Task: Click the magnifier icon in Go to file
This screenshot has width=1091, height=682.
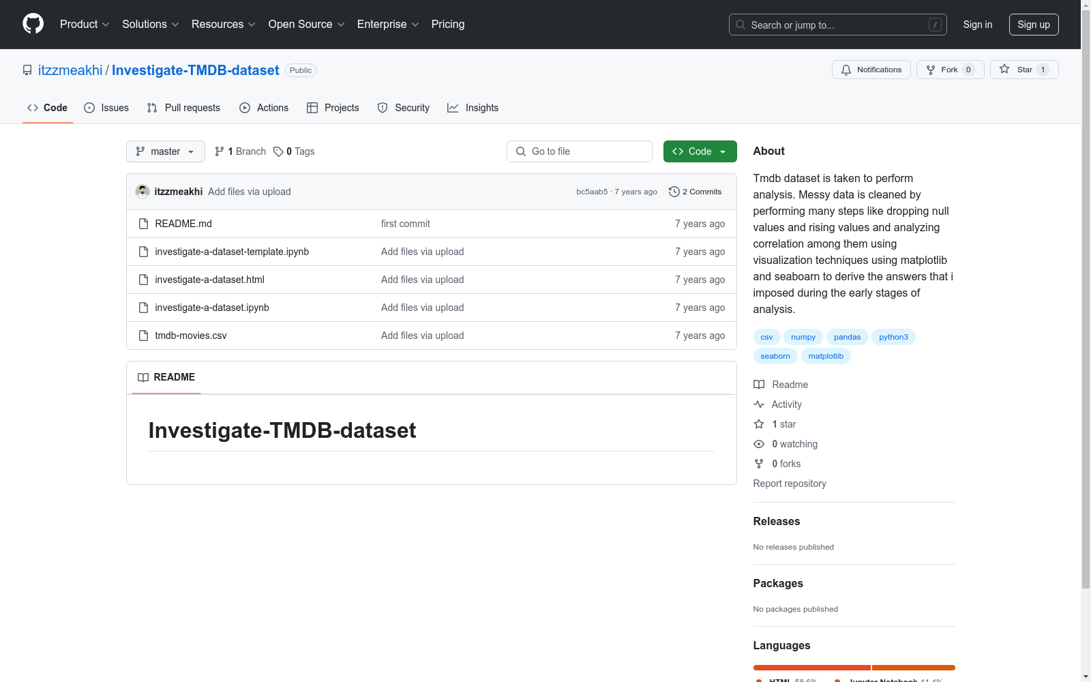Action: click(521, 151)
